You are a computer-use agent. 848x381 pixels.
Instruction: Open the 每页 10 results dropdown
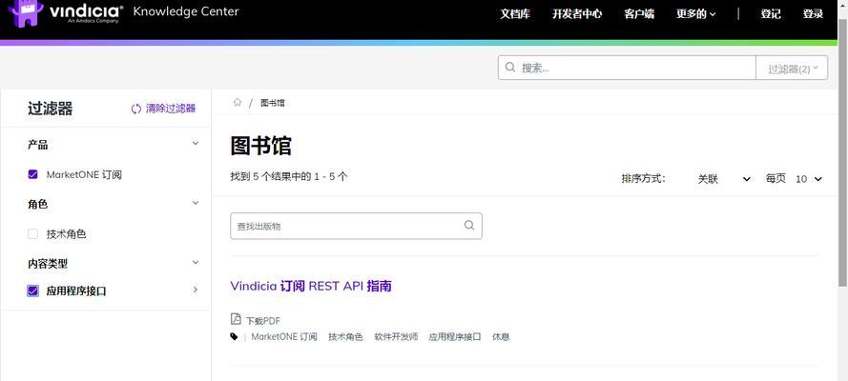point(809,179)
